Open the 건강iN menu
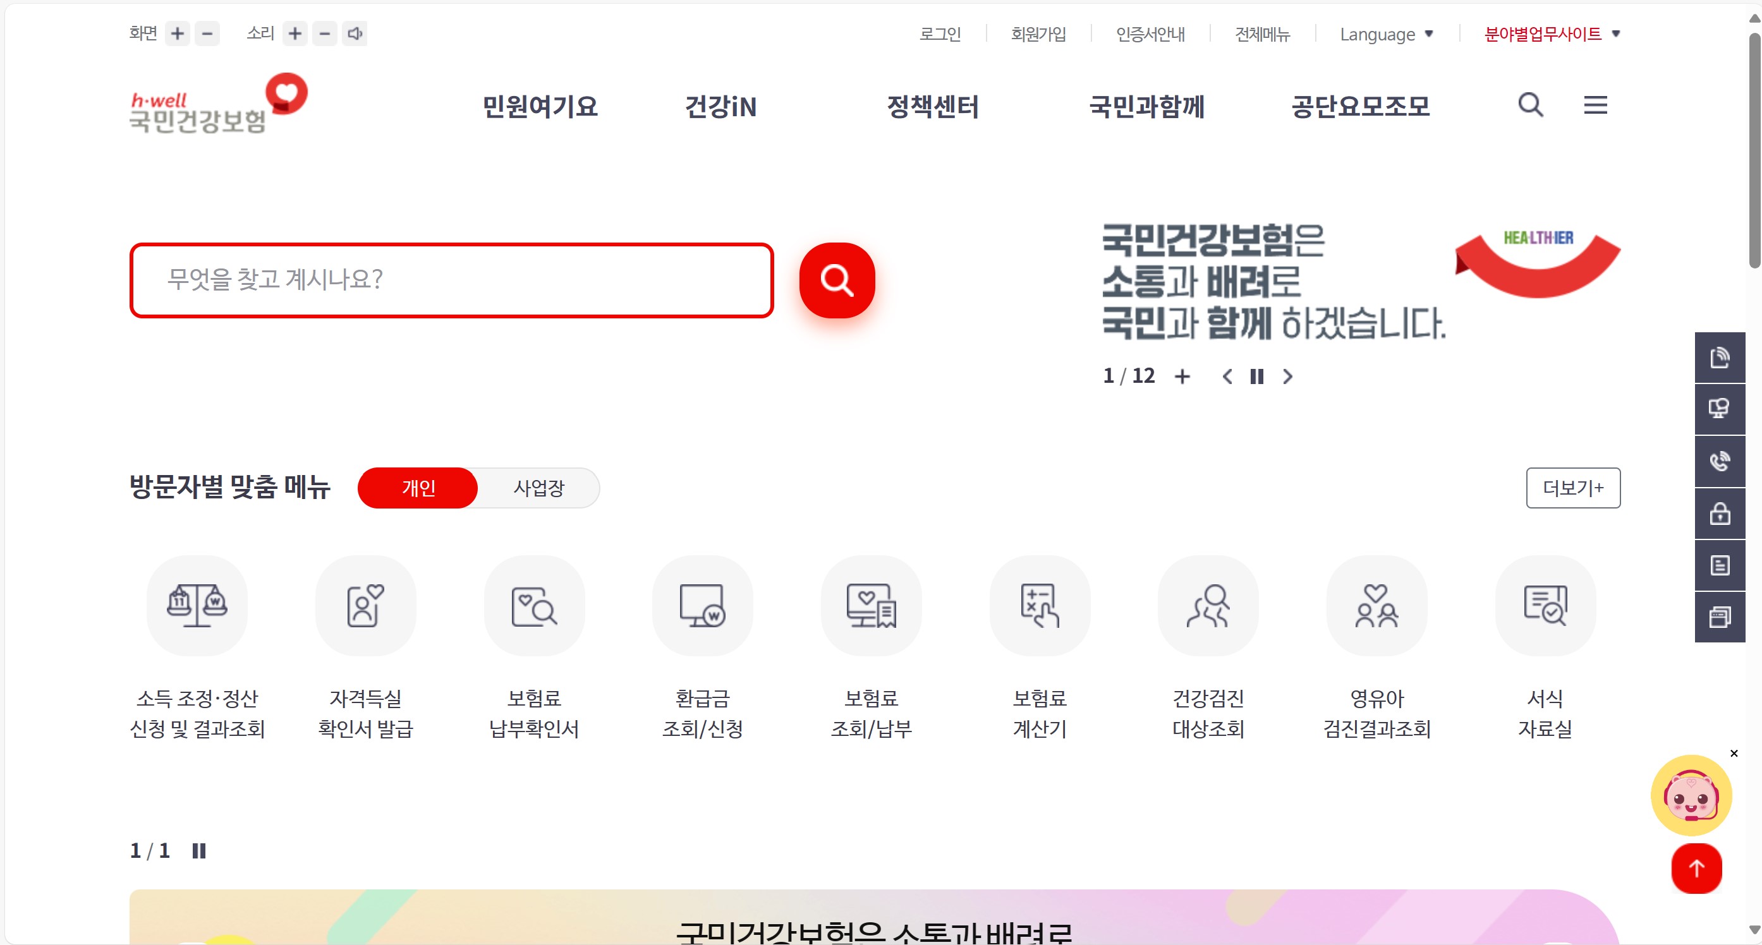Image resolution: width=1762 pixels, height=945 pixels. [x=721, y=106]
